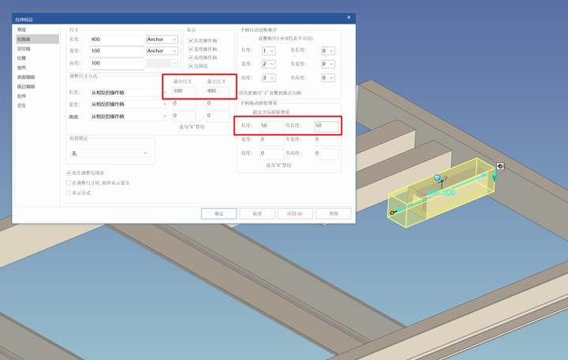568x360 pixels.
Task: Click the blue globe handle icon on the box
Action: tap(437, 179)
